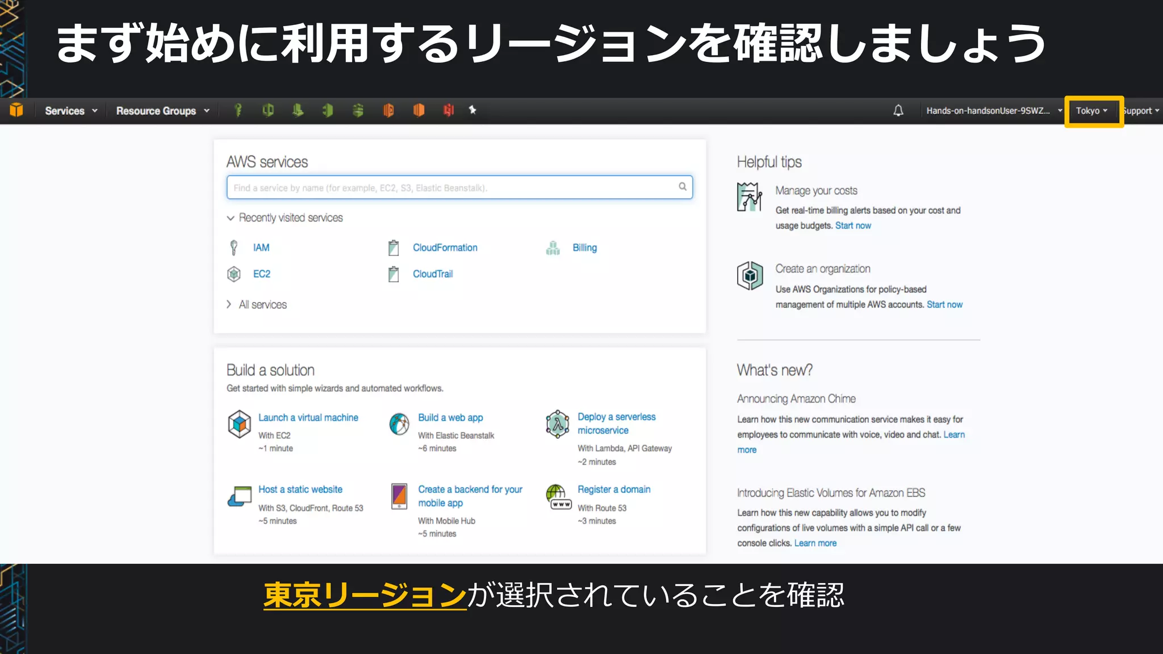Screen dimensions: 1163x654
Task: Click the Billing green blocks icon
Action: pyautogui.click(x=553, y=248)
